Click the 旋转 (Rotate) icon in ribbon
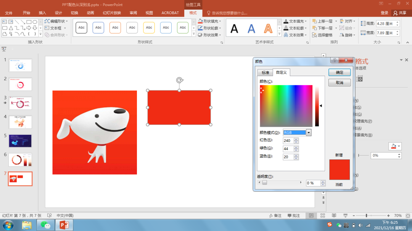Image resolution: width=412 pixels, height=231 pixels. point(341,35)
